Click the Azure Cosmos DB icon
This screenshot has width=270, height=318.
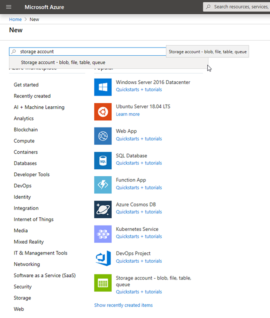pos(103,210)
